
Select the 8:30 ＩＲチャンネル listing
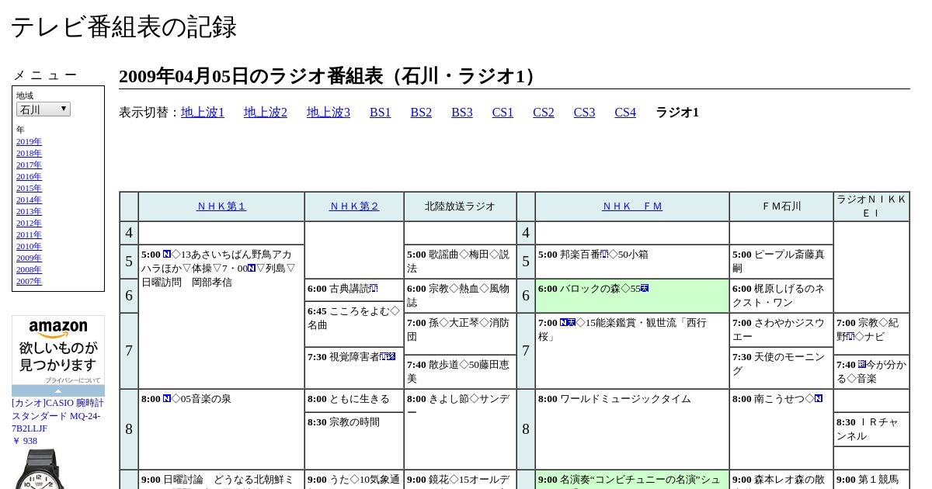(x=871, y=429)
